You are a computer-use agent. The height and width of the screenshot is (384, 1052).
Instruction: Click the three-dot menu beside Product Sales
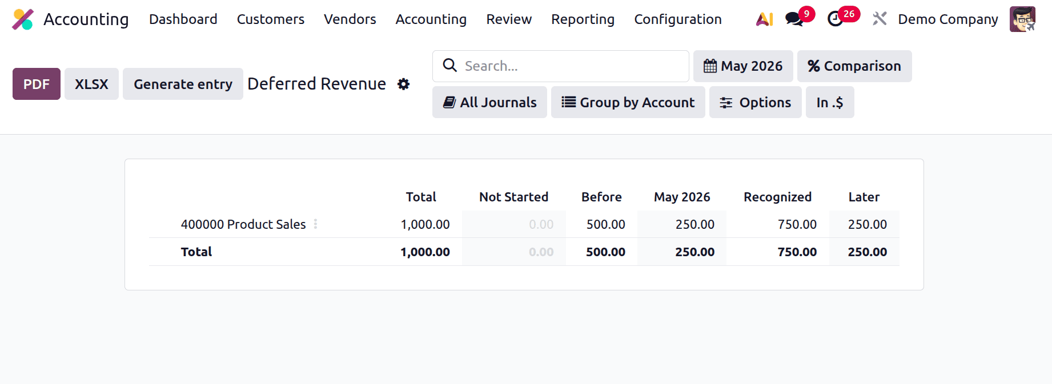pos(315,224)
